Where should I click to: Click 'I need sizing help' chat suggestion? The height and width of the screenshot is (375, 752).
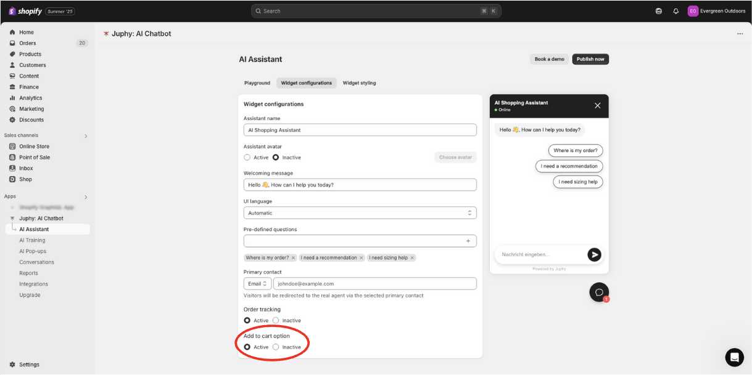[x=578, y=182]
